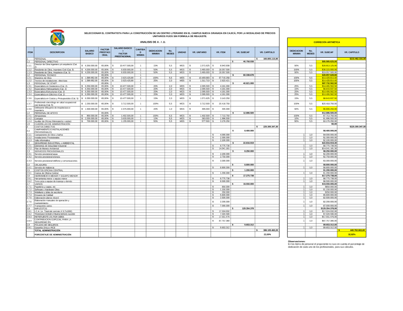Click the 'Almacenista' row
The width and height of the screenshot is (403, 311).
(x=40, y=116)
